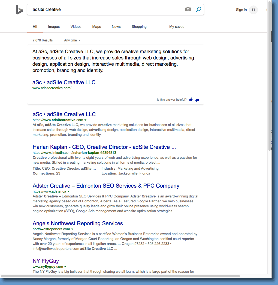Screen dimensions: 278x285
Task: Open visual search camera icon
Action: pos(188,9)
